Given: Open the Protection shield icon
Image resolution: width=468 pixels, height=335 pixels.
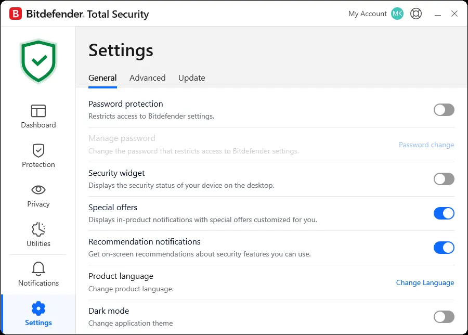Looking at the screenshot, I should (x=38, y=150).
